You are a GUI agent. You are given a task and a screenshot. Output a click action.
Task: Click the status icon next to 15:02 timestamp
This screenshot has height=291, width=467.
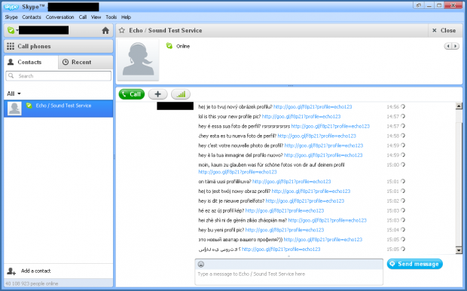[403, 201]
